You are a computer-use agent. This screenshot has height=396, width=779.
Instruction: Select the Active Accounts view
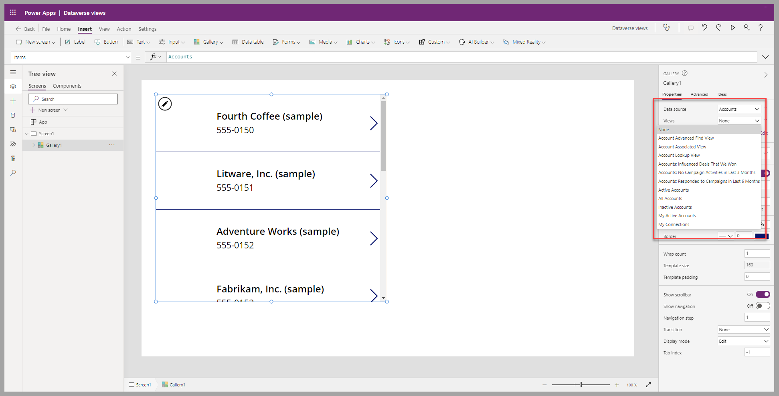click(x=709, y=190)
